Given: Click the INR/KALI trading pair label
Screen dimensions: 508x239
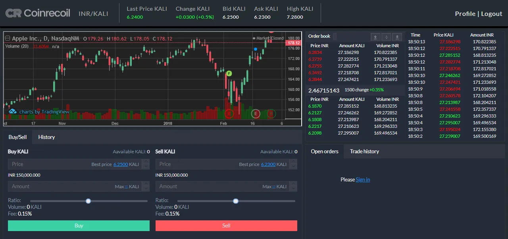Looking at the screenshot, I should (x=93, y=13).
